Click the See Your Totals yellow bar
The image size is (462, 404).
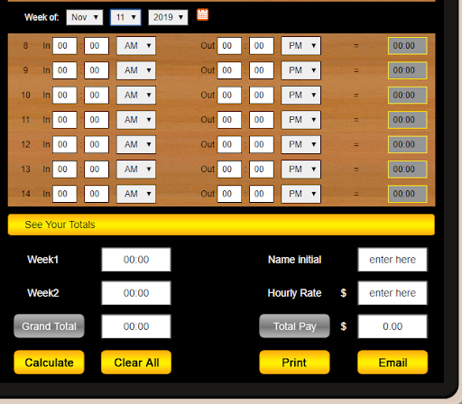click(x=221, y=225)
